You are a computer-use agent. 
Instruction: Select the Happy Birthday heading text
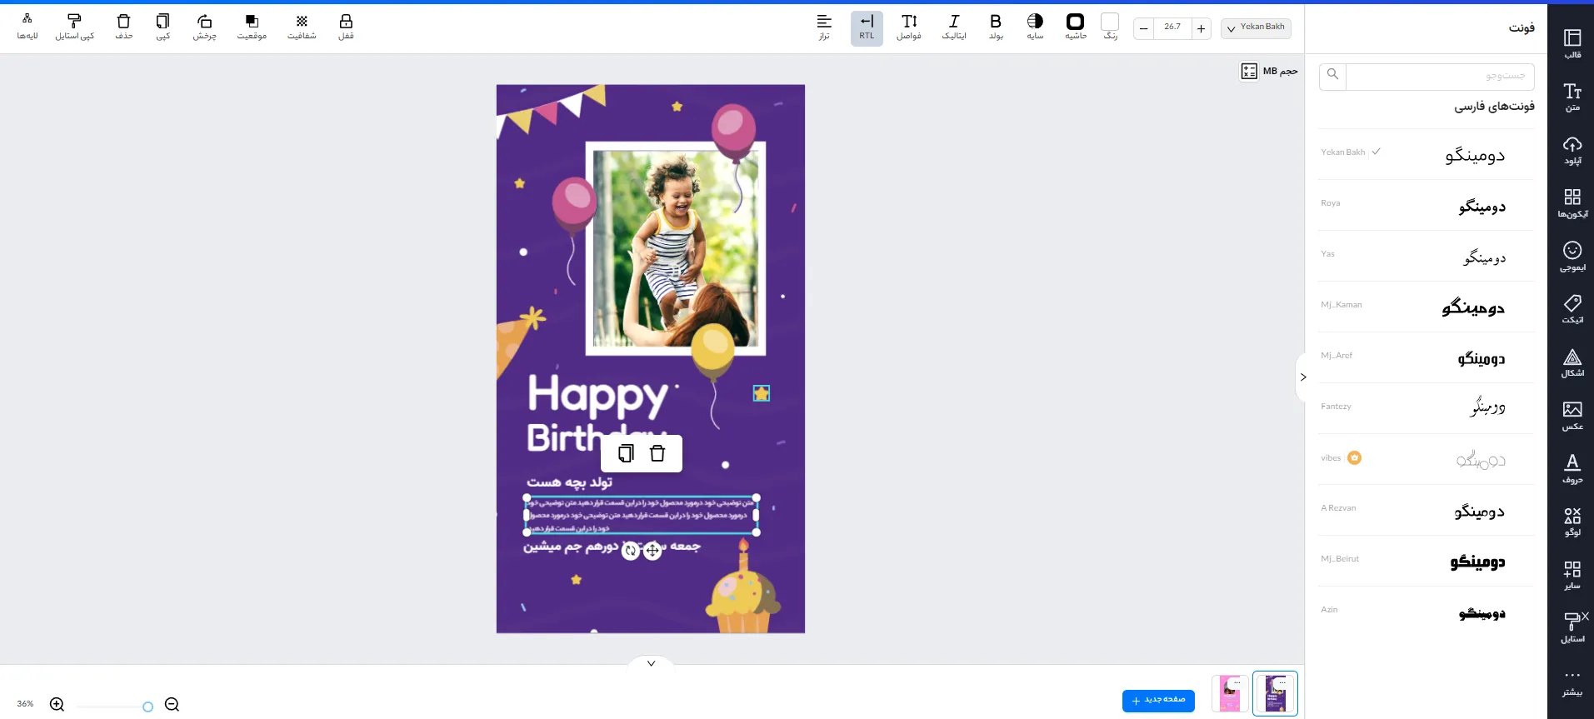598,415
